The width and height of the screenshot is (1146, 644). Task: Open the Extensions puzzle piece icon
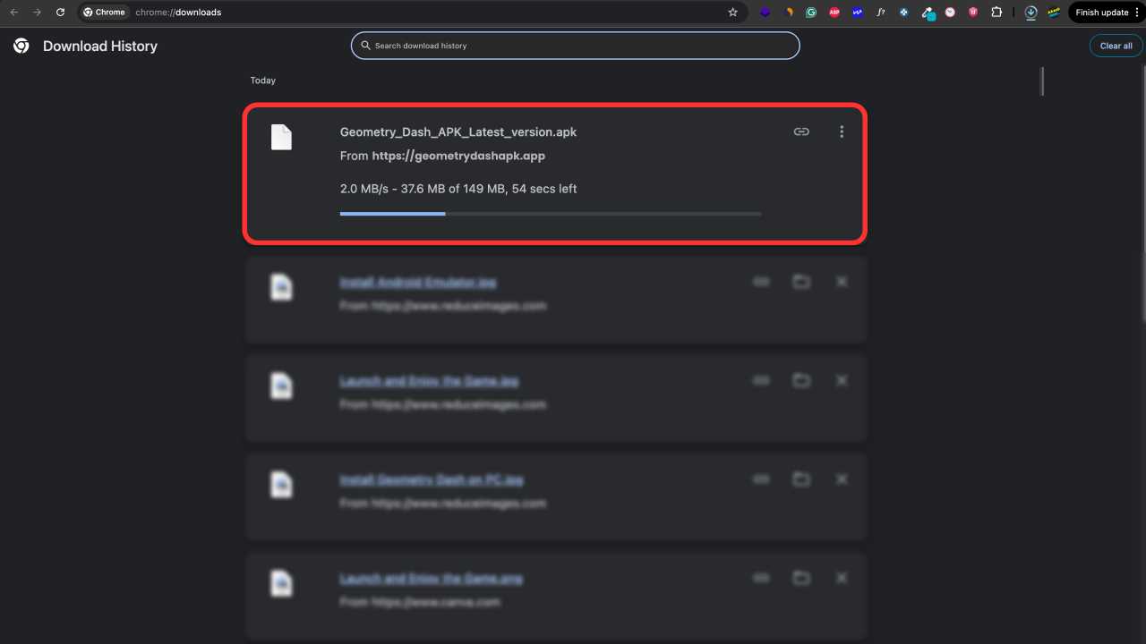point(996,12)
